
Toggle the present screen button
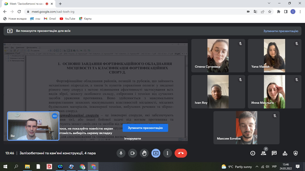pyautogui.click(x=156, y=153)
